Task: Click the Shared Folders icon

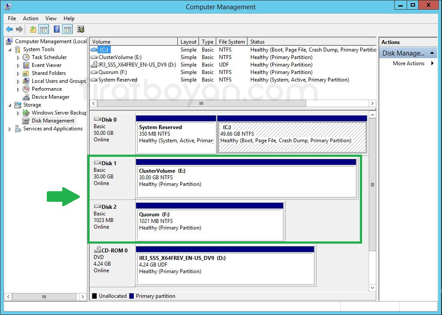Action: coord(26,73)
